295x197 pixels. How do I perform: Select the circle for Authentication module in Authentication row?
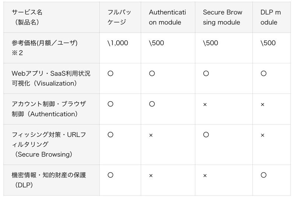pos(152,104)
